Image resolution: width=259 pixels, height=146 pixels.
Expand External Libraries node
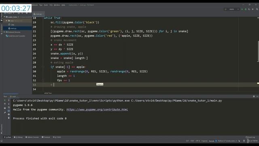coord(4,32)
